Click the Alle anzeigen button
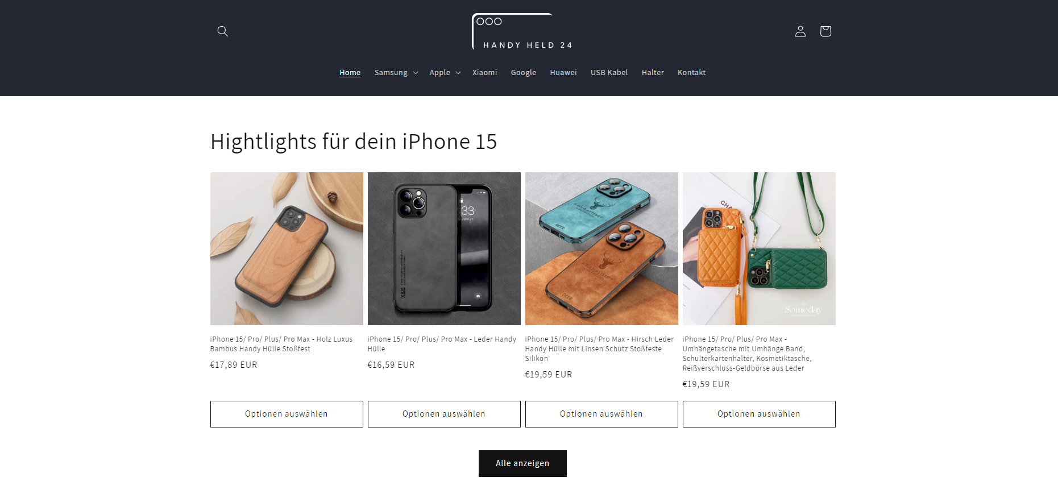 (522, 463)
